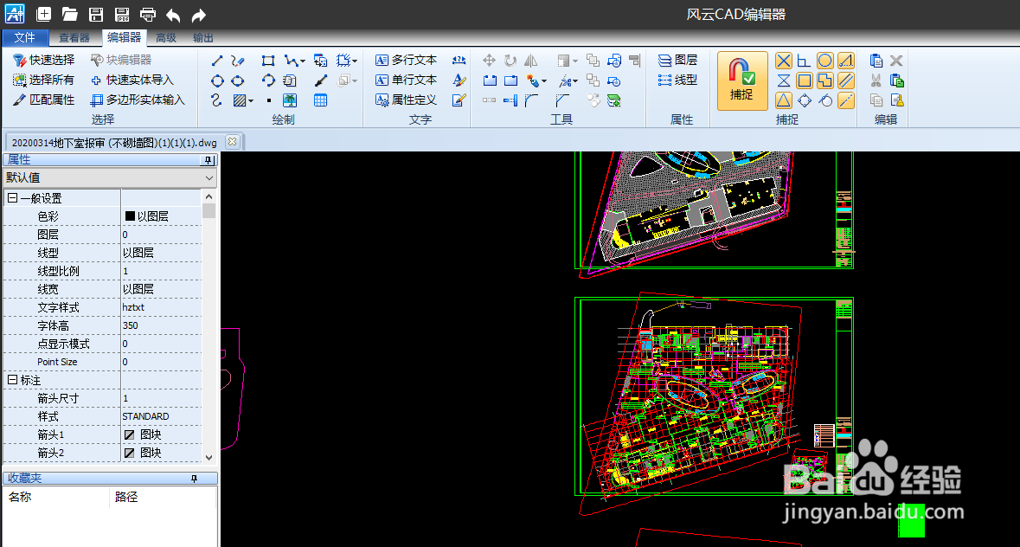Click the Undo arrow icon
1020x547 pixels.
(x=173, y=15)
